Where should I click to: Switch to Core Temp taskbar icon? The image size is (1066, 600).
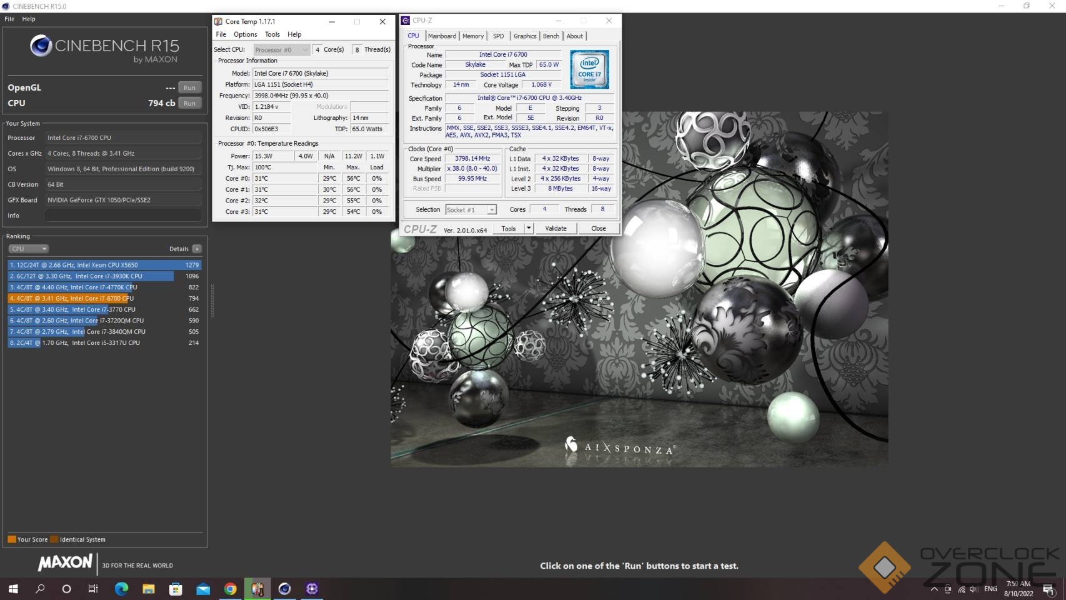pyautogui.click(x=257, y=589)
